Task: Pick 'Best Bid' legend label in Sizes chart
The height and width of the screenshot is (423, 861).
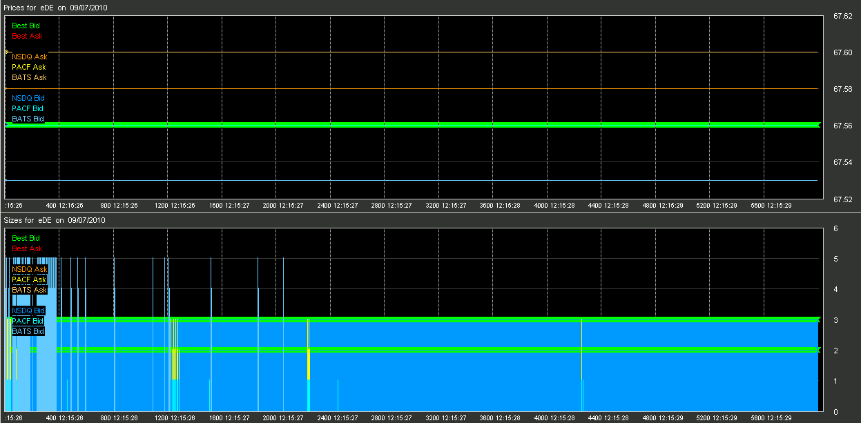Action: (x=26, y=238)
